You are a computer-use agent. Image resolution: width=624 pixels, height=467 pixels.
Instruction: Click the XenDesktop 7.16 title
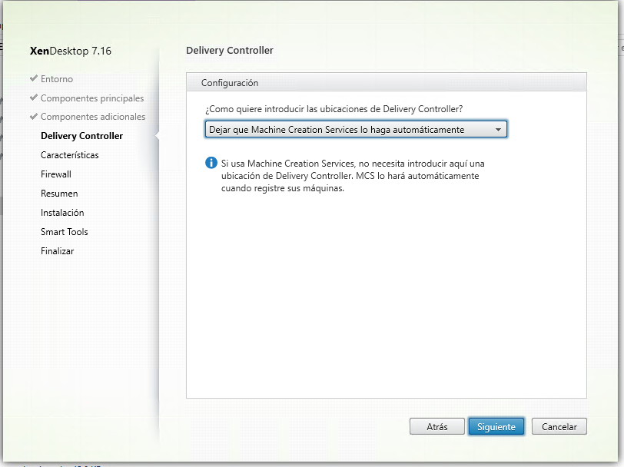[x=71, y=51]
